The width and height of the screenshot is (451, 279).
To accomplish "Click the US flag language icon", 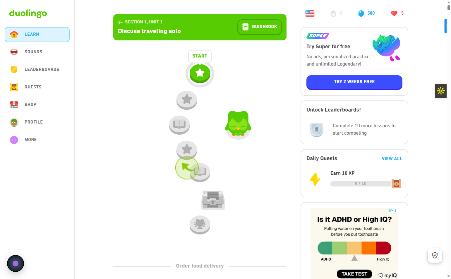I will pos(310,13).
